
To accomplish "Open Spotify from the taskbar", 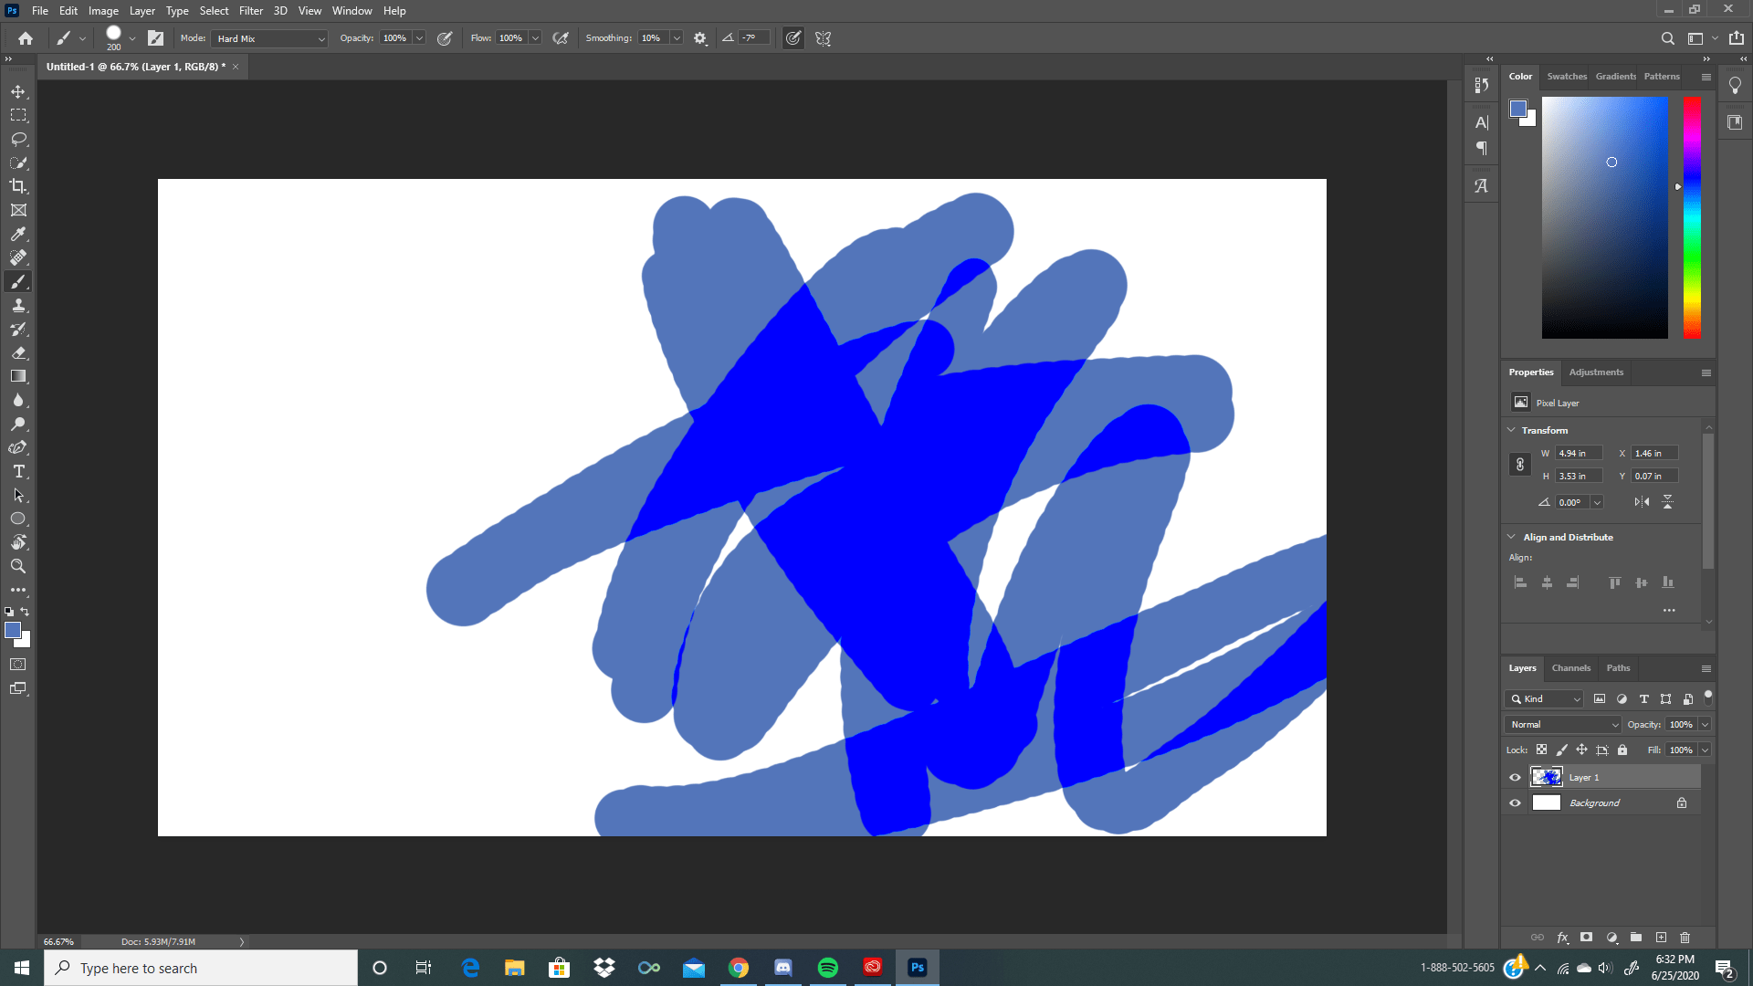I will (x=828, y=967).
